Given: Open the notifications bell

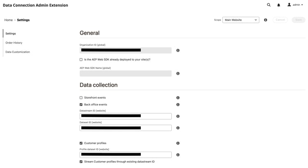Looking at the screenshot, I should [278, 5].
